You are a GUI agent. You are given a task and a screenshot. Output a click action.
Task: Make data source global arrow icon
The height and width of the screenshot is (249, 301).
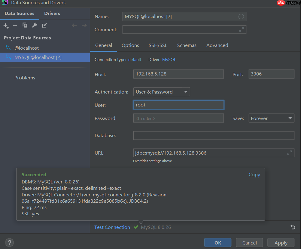point(44,25)
